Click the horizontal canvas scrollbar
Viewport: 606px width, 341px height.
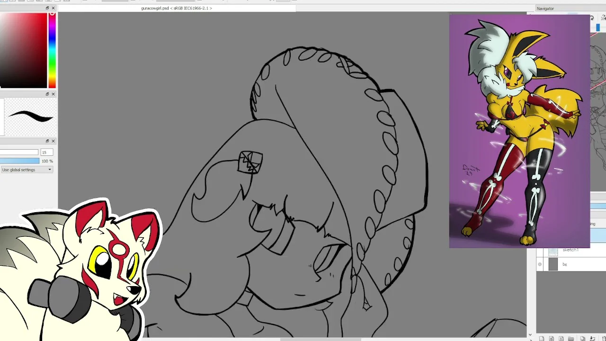coord(321,339)
